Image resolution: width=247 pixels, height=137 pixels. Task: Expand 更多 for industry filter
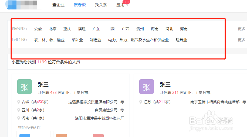click(x=242, y=40)
